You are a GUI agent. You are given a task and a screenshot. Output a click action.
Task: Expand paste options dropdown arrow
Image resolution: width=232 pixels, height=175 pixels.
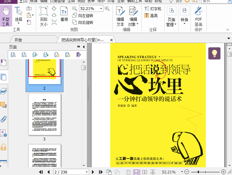[x=33, y=15]
